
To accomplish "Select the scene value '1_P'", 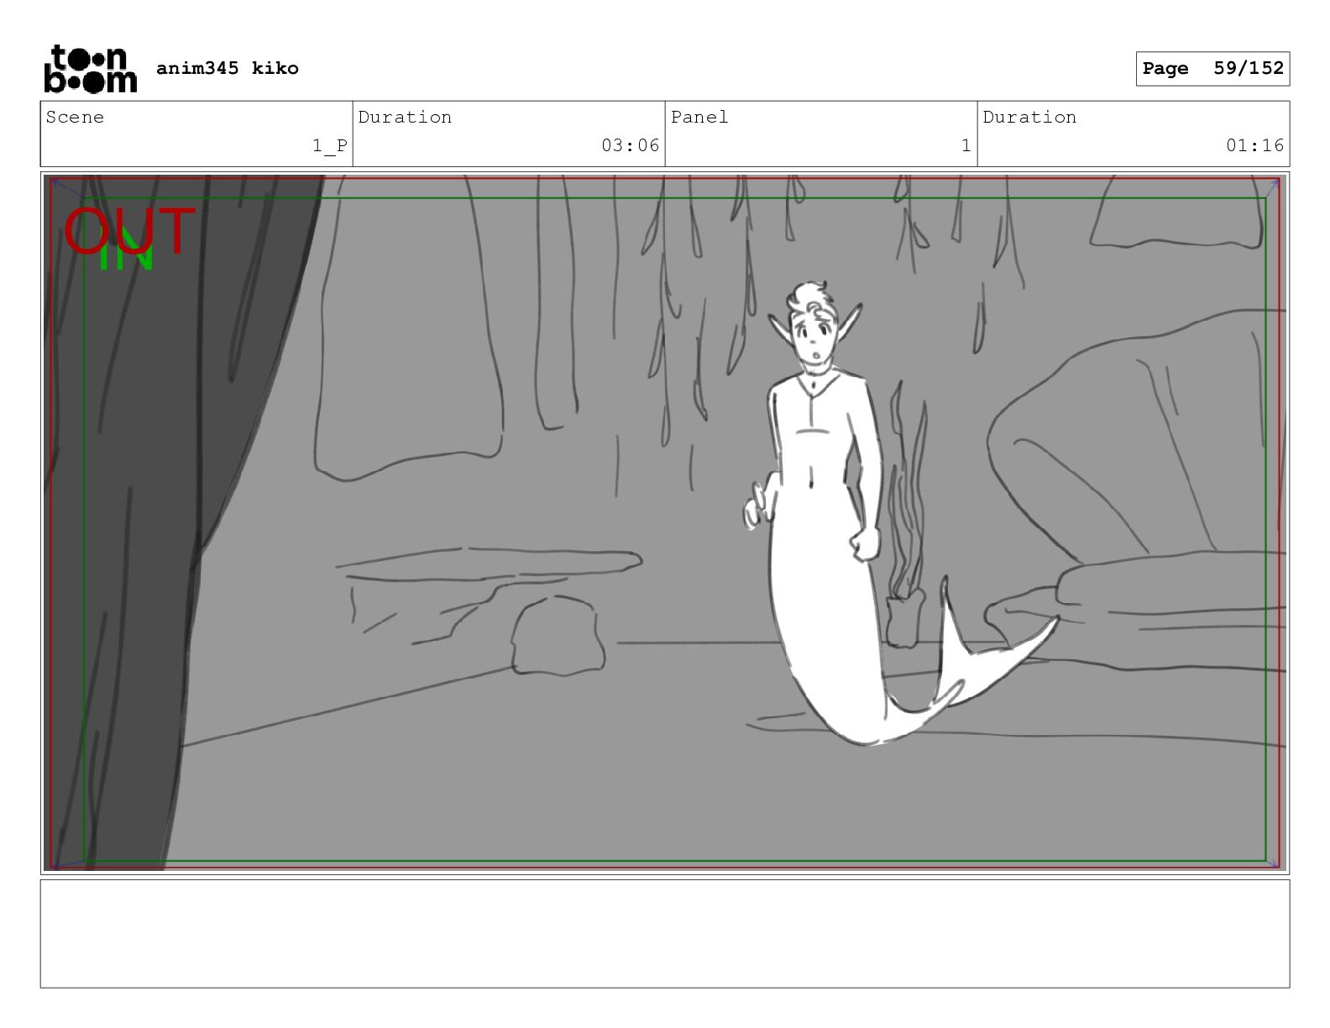I will pyautogui.click(x=330, y=145).
